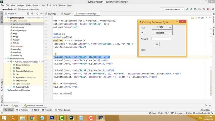The width and height of the screenshot is (215, 121).
Task: Open Project panel settings gear
Action: (x=37, y=13)
